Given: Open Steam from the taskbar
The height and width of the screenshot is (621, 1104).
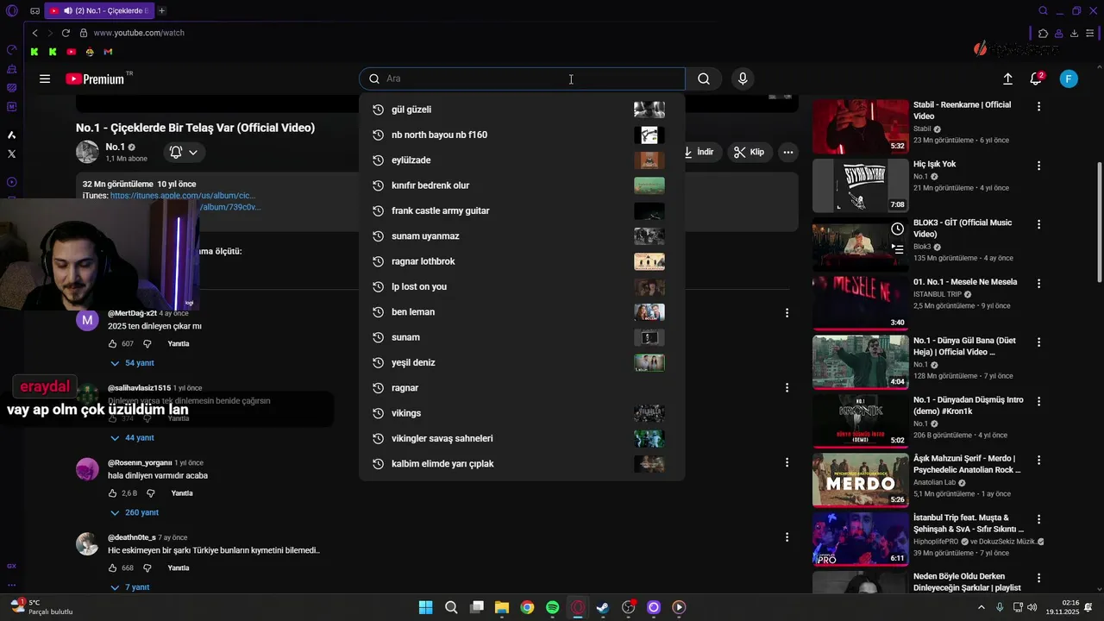Looking at the screenshot, I should click(x=603, y=607).
